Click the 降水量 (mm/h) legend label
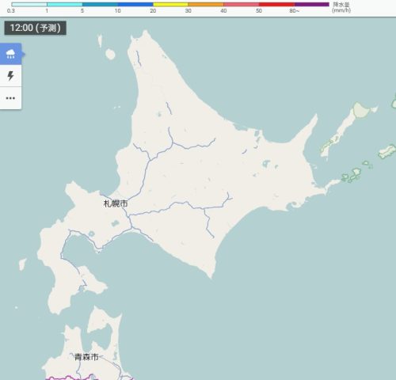 pyautogui.click(x=341, y=7)
